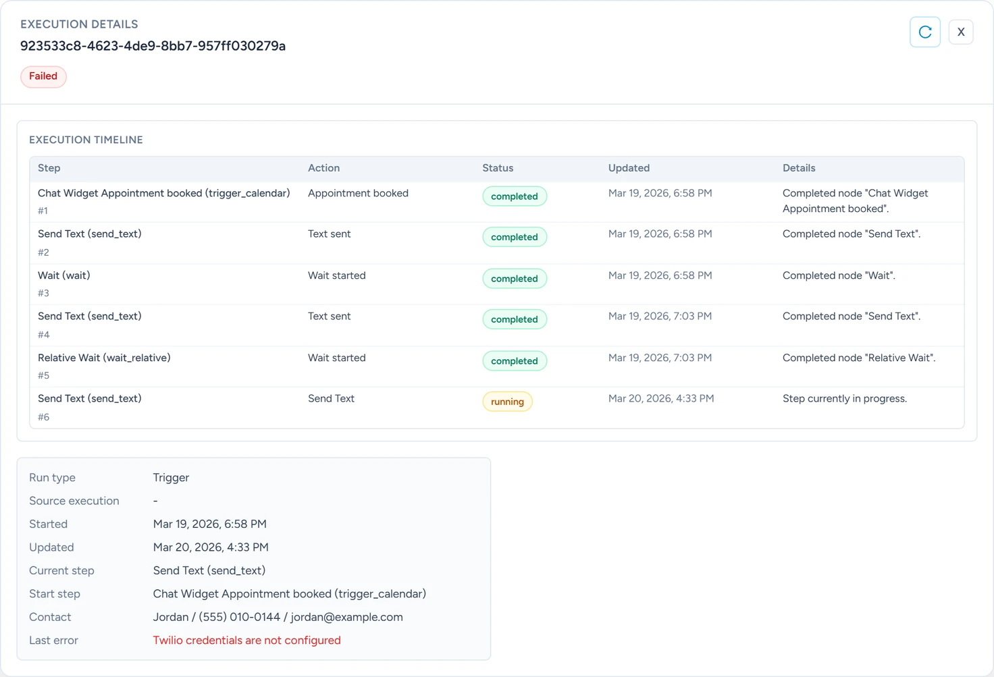Click the completed badge in Wait (wait) row
Screen dimensions: 994x677
point(515,279)
